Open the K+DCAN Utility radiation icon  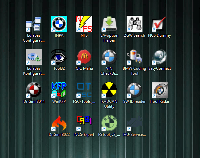[109, 90]
